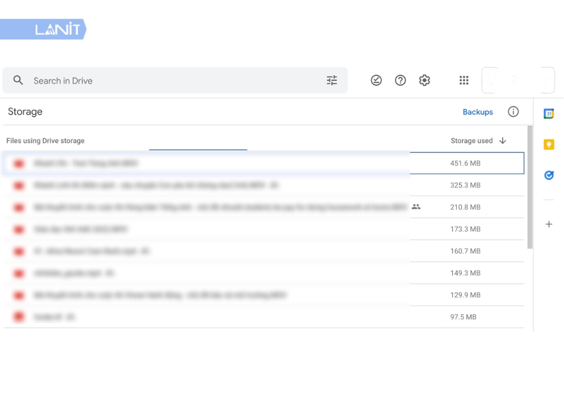Show storage info details icon
The image size is (564, 395).
pyautogui.click(x=513, y=112)
